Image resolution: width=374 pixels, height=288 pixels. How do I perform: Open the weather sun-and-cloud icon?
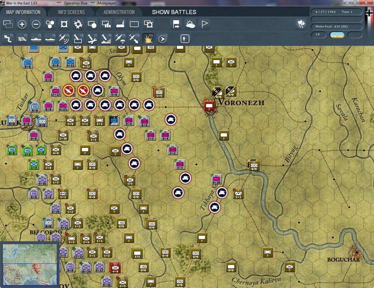[x=190, y=24]
